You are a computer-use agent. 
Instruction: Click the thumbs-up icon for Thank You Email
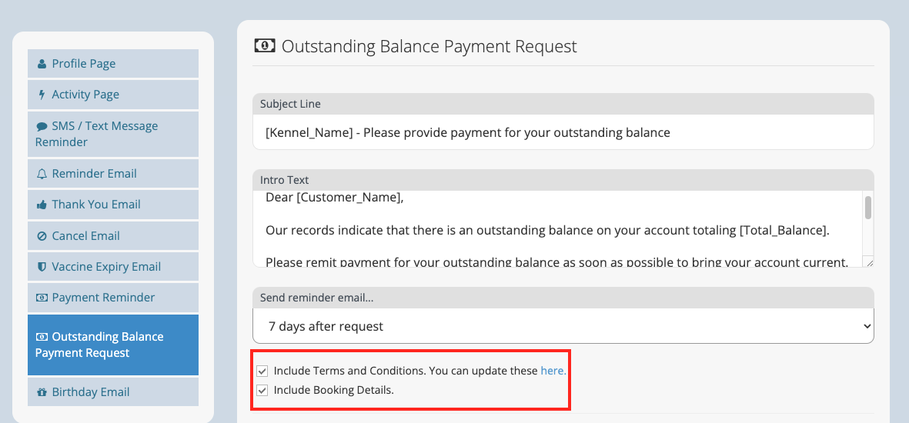(42, 205)
